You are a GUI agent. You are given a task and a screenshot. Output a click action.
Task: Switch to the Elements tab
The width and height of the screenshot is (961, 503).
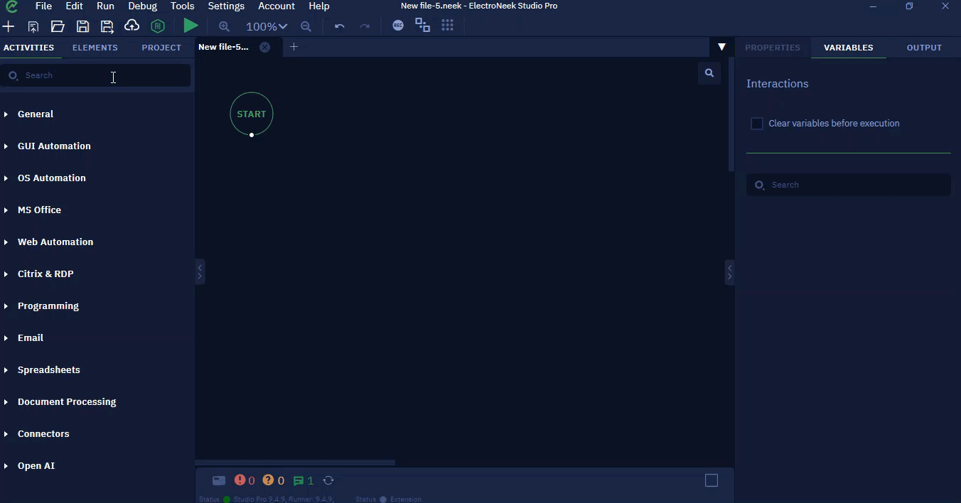coord(95,48)
